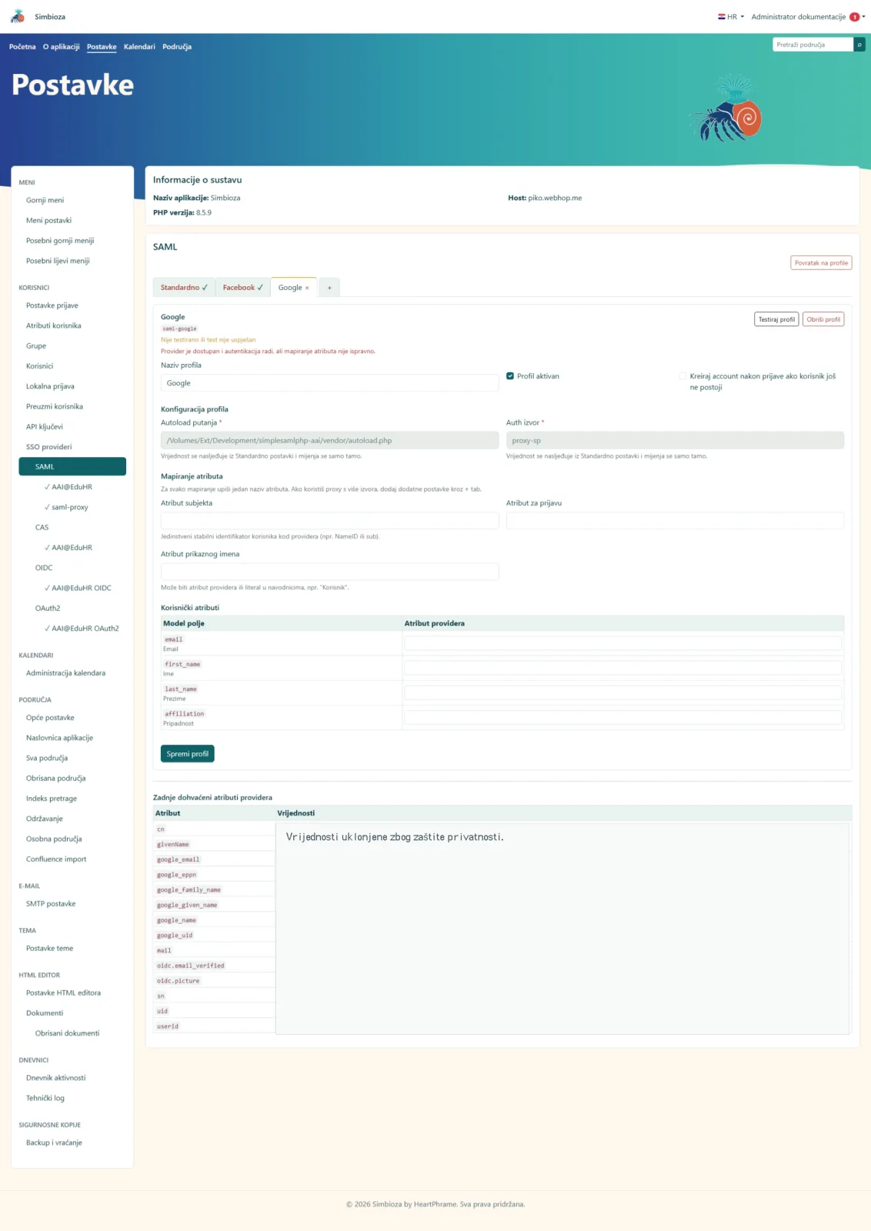Focus the Pretraži područja search field

coord(813,45)
